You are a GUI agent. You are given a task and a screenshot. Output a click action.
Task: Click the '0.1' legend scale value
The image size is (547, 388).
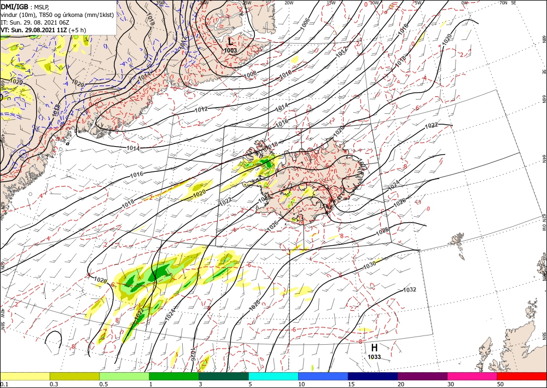tap(3, 384)
